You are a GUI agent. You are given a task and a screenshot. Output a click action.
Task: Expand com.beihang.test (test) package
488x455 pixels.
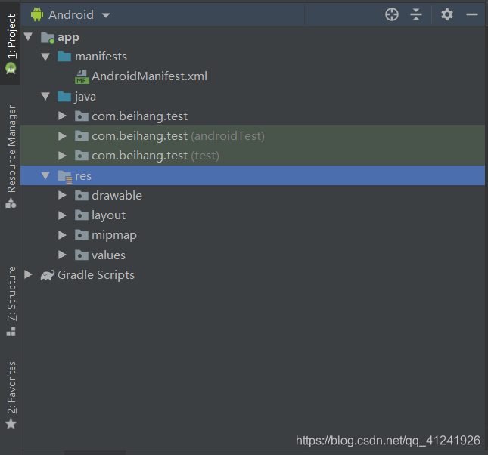click(x=62, y=156)
